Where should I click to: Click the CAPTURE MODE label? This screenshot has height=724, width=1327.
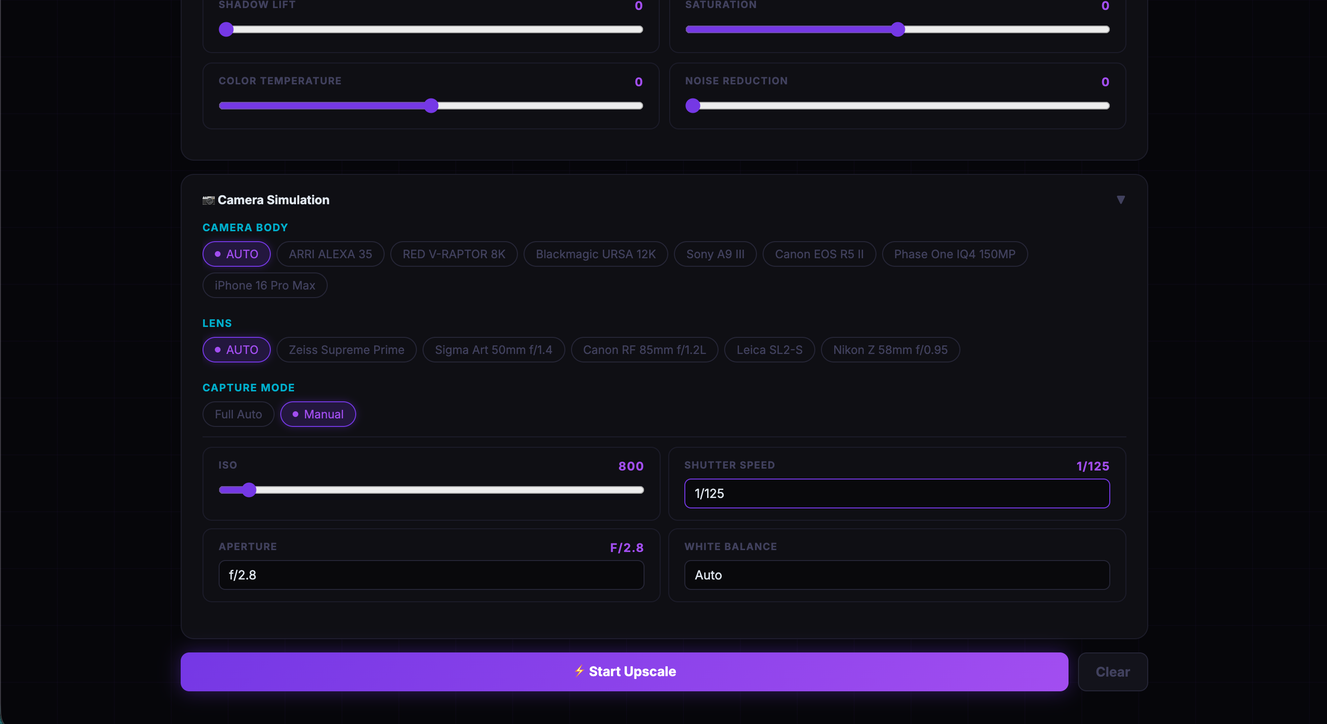click(249, 388)
